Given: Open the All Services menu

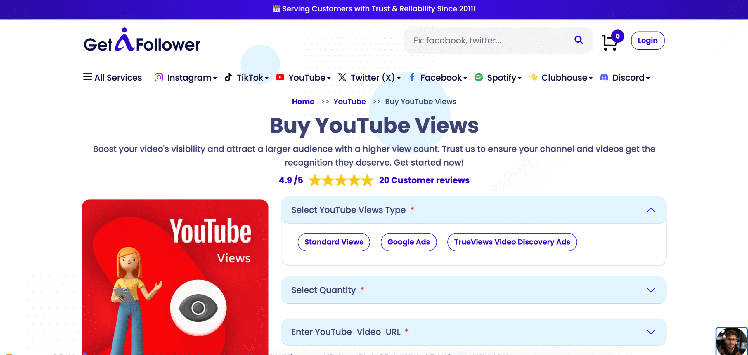Looking at the screenshot, I should (x=112, y=78).
